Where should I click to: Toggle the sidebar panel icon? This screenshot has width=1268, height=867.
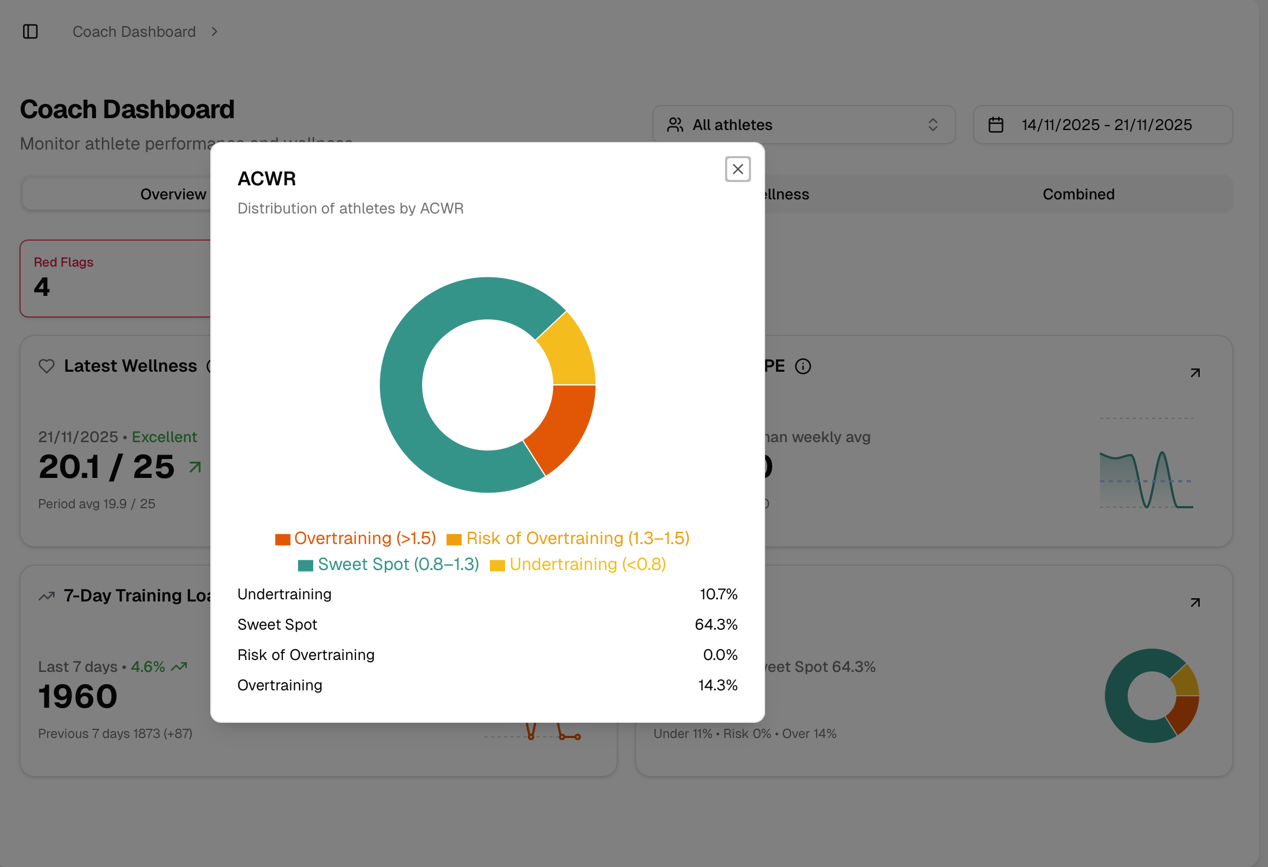pos(30,31)
